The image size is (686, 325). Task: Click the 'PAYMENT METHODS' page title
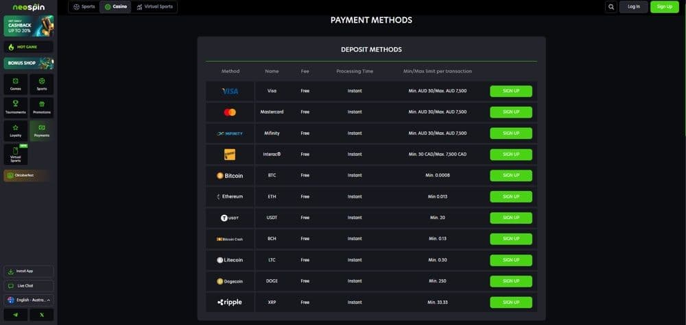click(x=371, y=20)
